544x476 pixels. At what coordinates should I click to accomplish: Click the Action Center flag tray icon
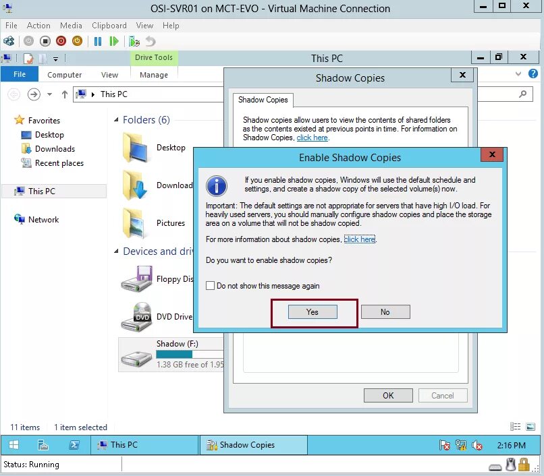[x=444, y=445]
